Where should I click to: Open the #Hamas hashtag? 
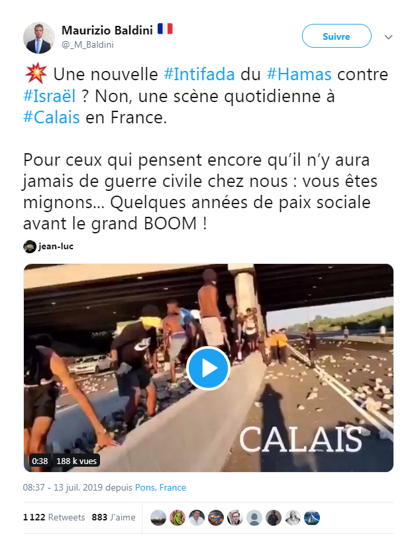coord(299,74)
